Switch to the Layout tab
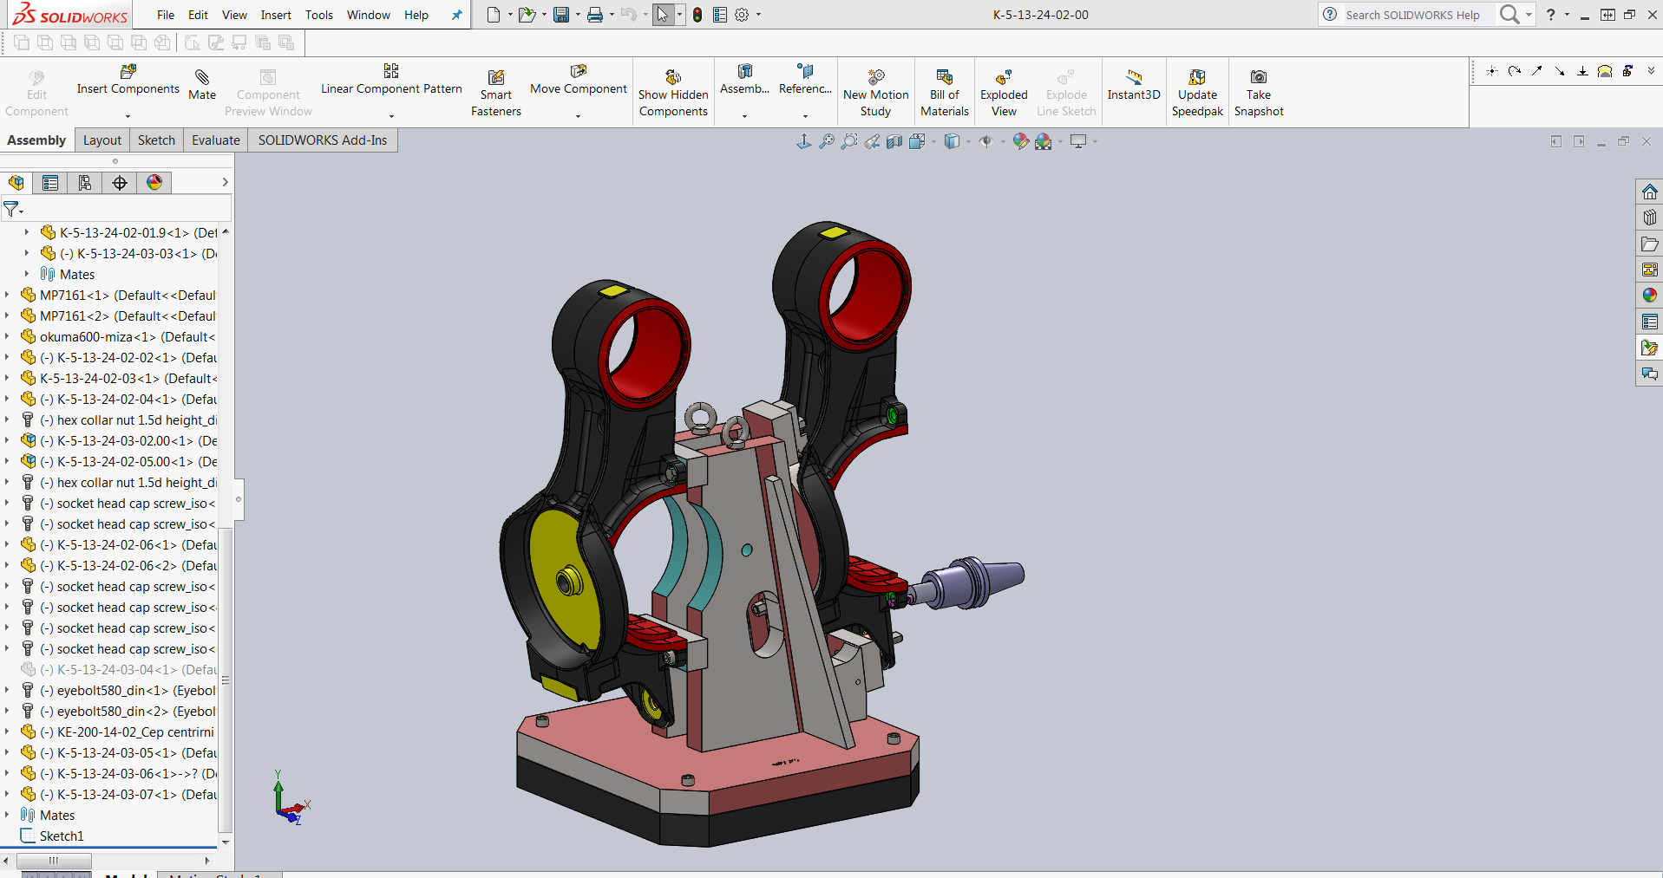This screenshot has height=878, width=1663. pyautogui.click(x=102, y=140)
